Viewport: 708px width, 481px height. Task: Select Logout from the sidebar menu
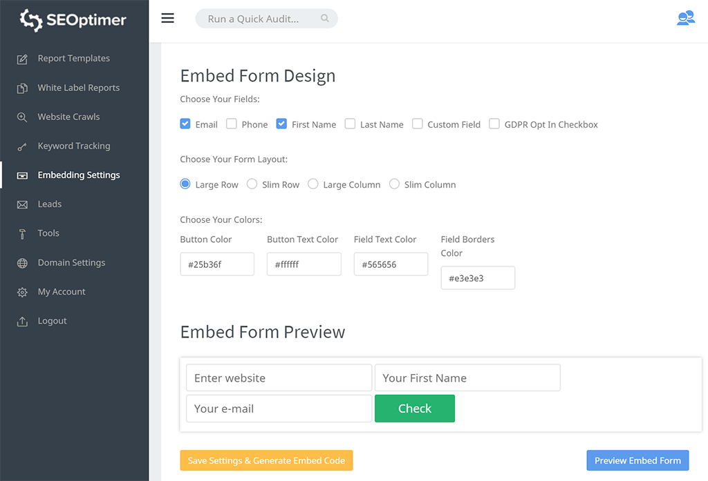click(x=52, y=321)
